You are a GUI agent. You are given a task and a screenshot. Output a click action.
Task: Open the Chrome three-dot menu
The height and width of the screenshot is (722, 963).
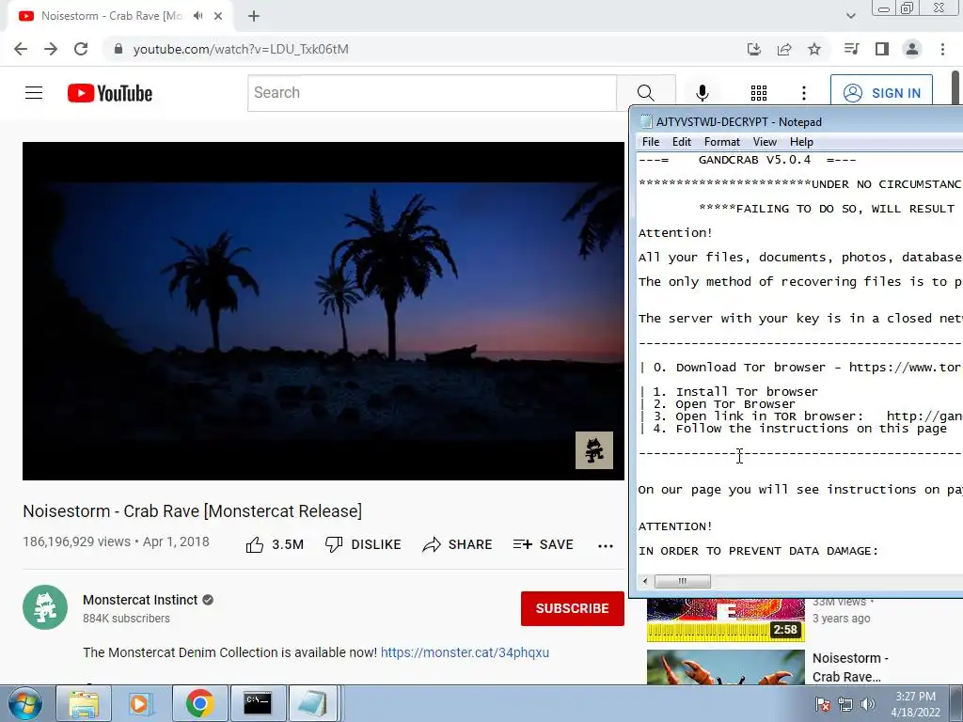[x=942, y=49]
